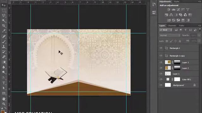Add a Levels adjustment
This screenshot has height=113, width=202.
(x=174, y=9)
